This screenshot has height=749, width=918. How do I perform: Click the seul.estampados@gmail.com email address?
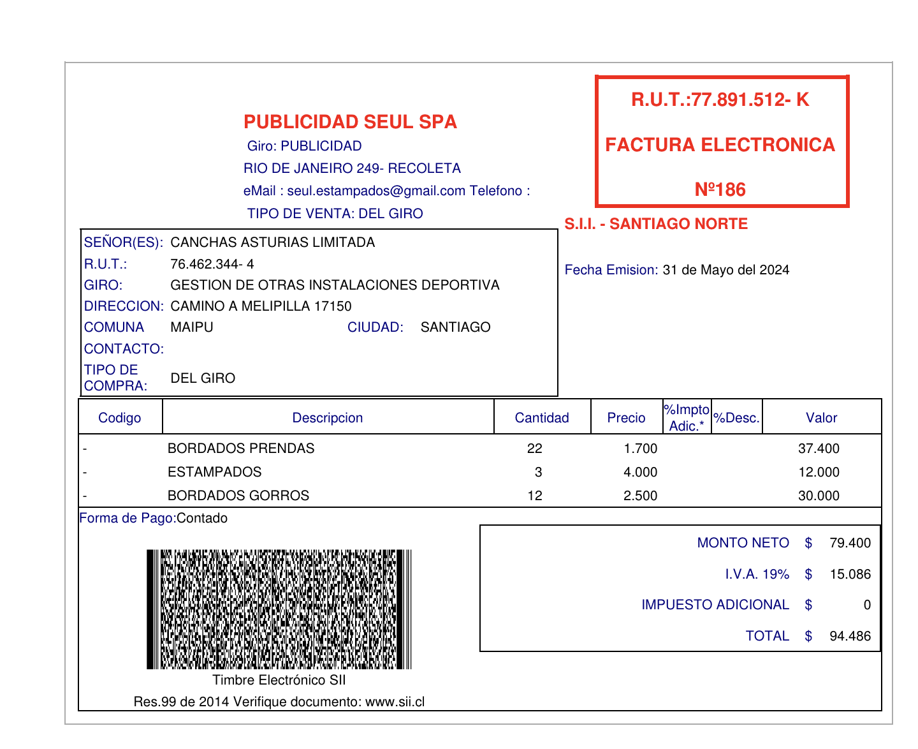(x=376, y=191)
